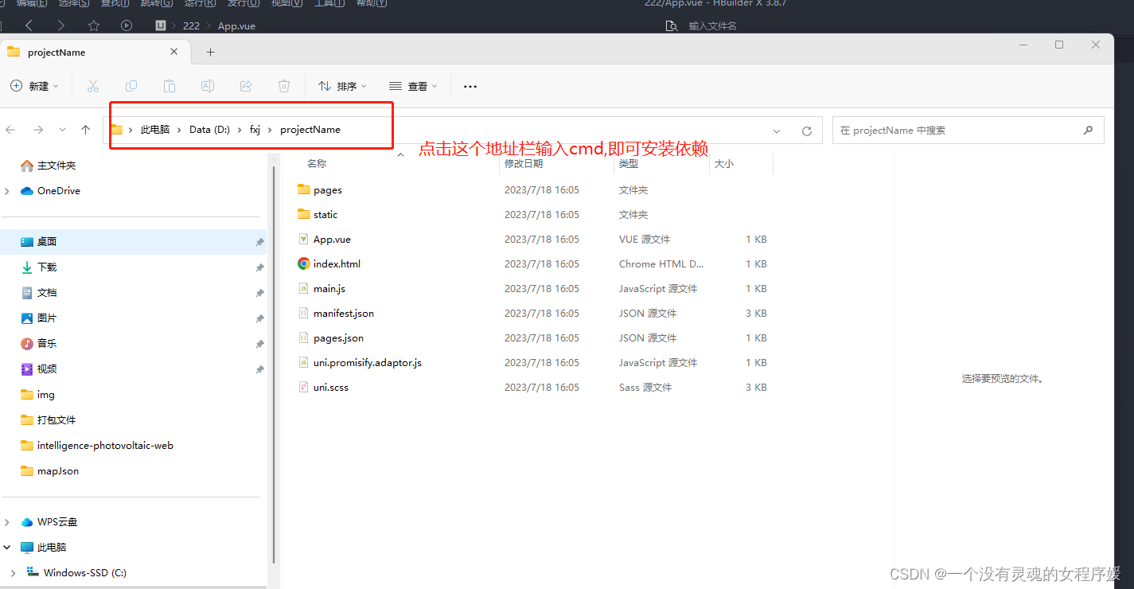Click fxj in the address breadcrumb
Viewport: 1134px width, 589px height.
255,129
